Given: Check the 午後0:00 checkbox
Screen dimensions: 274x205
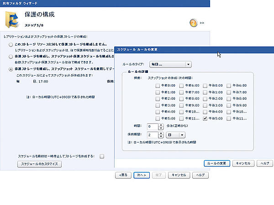Looking at the screenshot, I should pos(205,86).
